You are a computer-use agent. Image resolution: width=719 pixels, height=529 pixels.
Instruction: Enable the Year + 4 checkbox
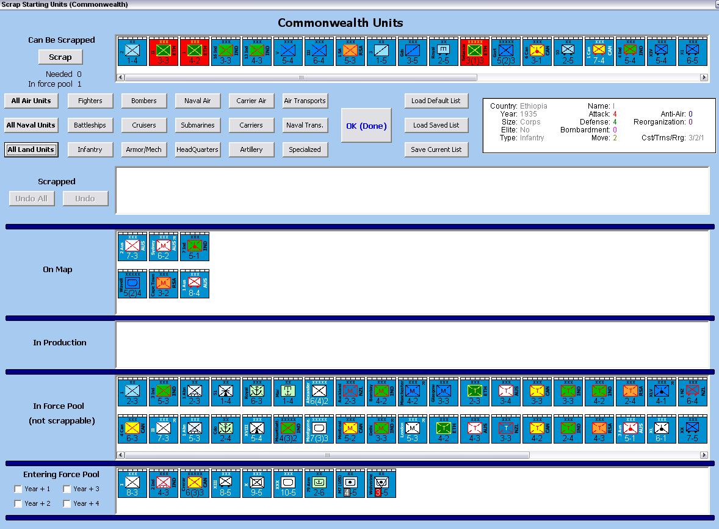[67, 504]
